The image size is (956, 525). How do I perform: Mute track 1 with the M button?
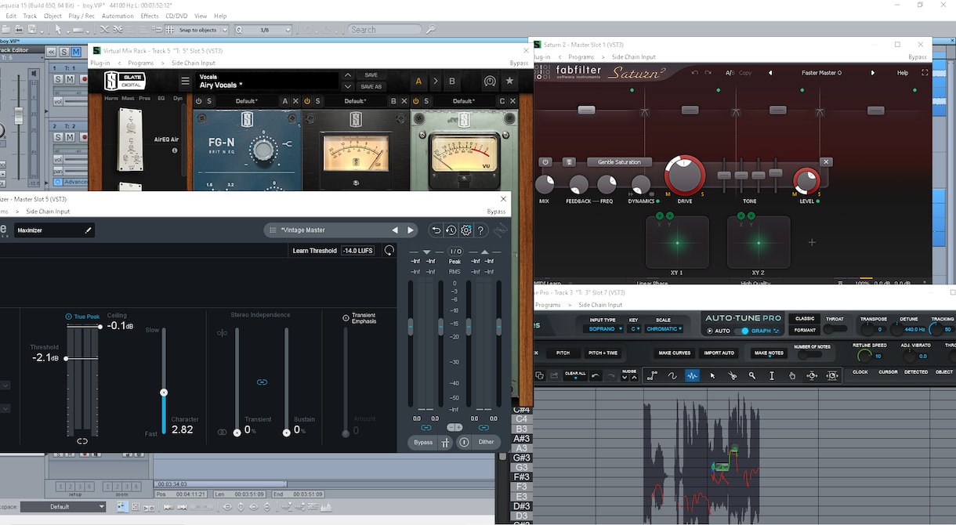(70, 79)
